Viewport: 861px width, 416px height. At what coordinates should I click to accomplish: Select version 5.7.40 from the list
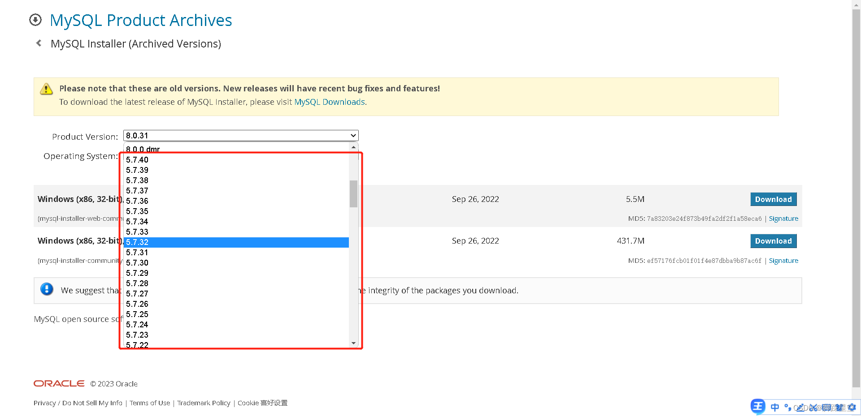236,160
